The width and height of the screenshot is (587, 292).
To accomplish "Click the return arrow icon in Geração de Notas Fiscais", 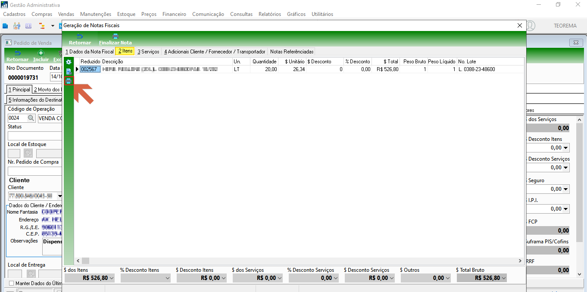I will click(80, 36).
